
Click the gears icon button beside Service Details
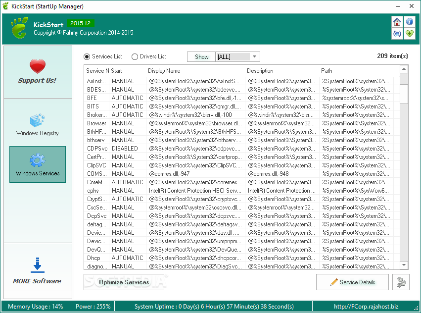(x=401, y=282)
